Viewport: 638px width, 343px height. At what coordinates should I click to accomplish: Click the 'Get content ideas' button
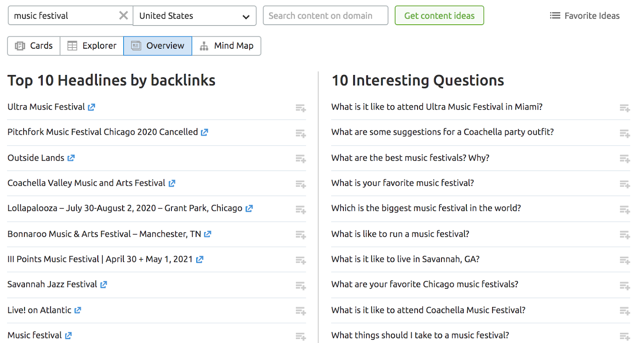click(439, 16)
